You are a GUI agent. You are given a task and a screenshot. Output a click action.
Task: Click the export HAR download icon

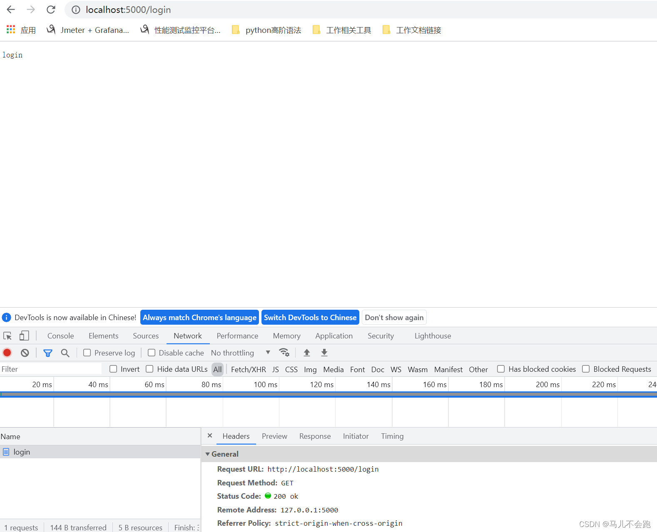(x=324, y=353)
